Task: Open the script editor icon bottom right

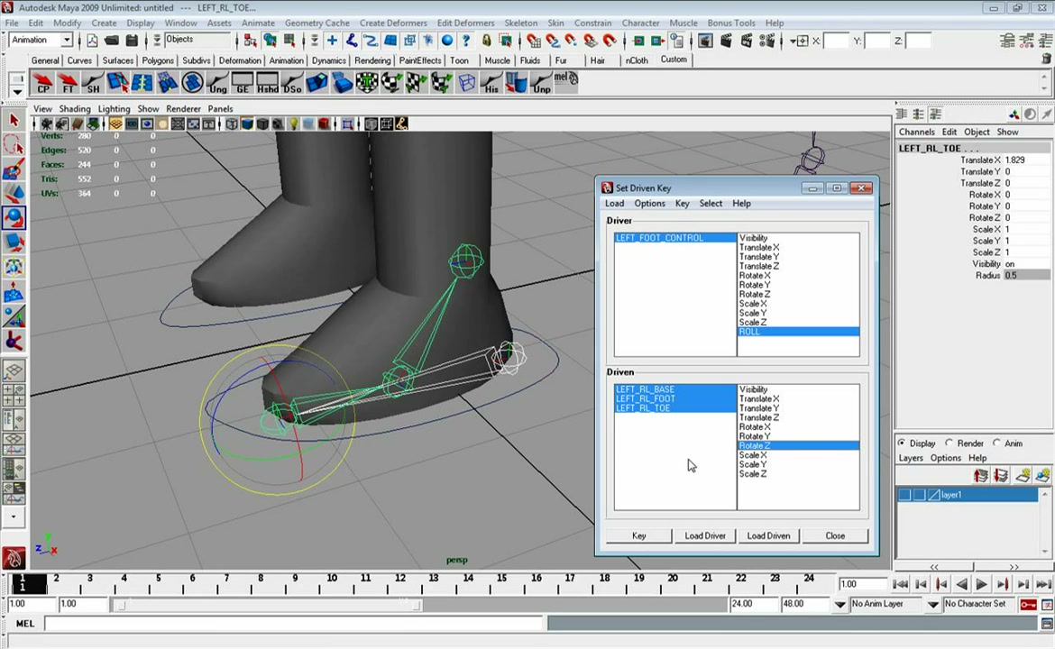Action: pos(1046,624)
